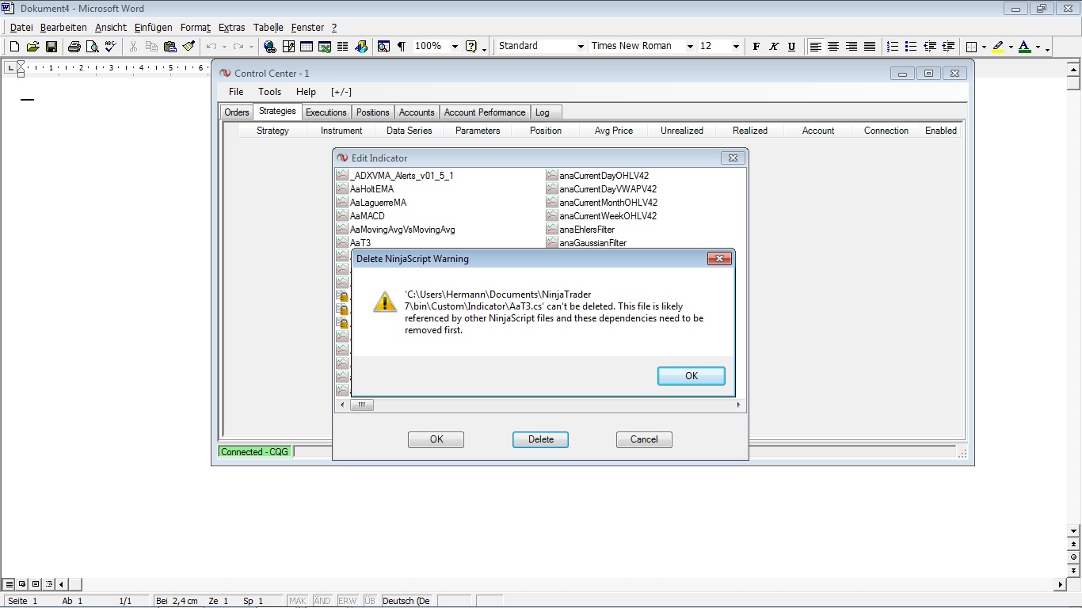Click the indicator list horizontal scrollbar thumb
The image size is (1082, 608).
click(361, 405)
